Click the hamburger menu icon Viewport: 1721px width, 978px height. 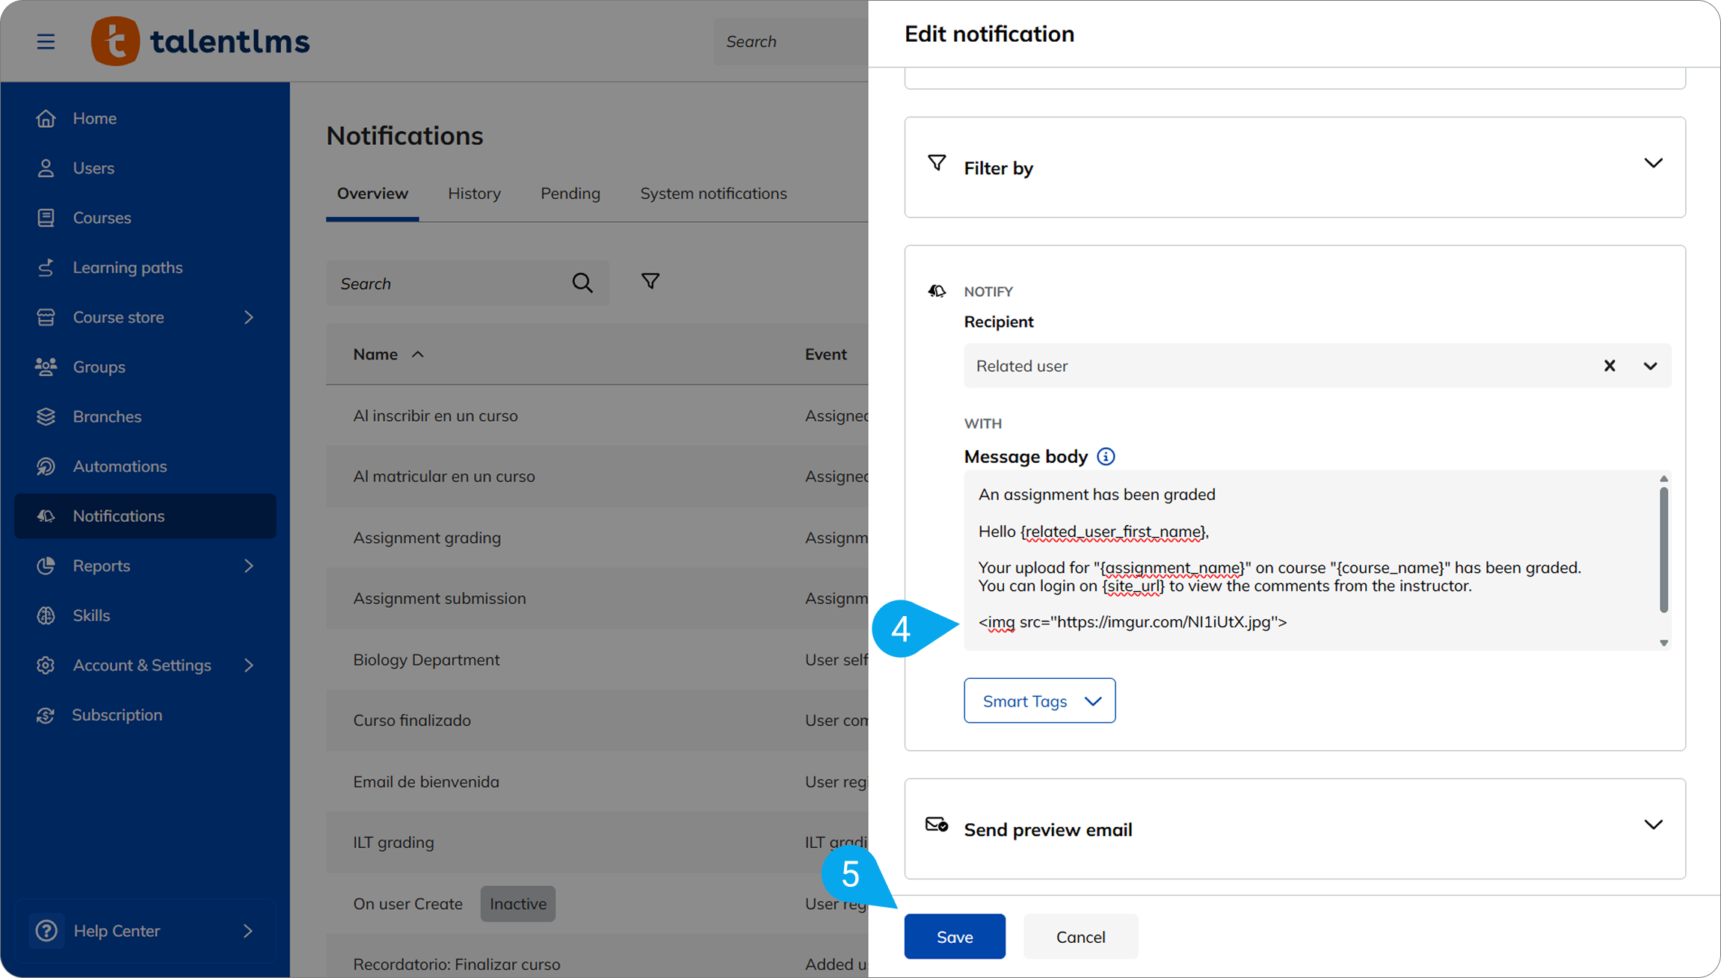pyautogui.click(x=46, y=41)
